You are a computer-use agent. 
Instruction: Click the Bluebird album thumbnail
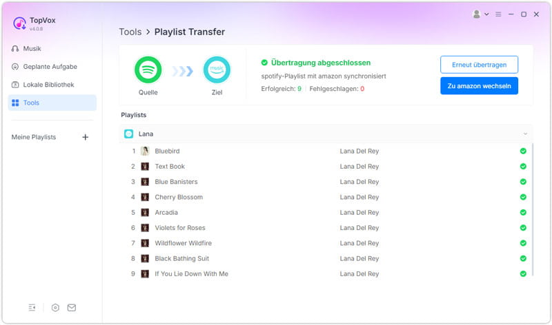click(145, 151)
